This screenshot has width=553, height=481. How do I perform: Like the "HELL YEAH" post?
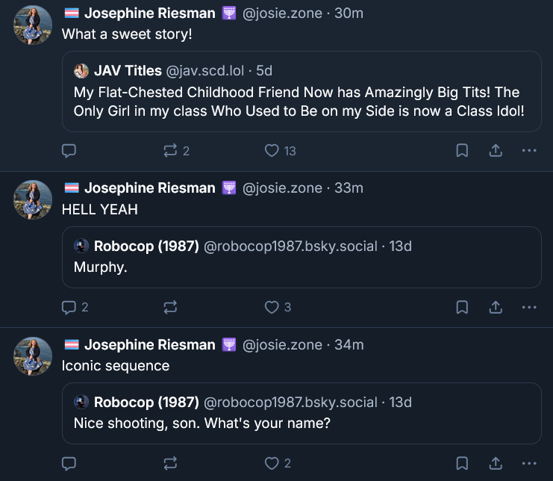[272, 307]
